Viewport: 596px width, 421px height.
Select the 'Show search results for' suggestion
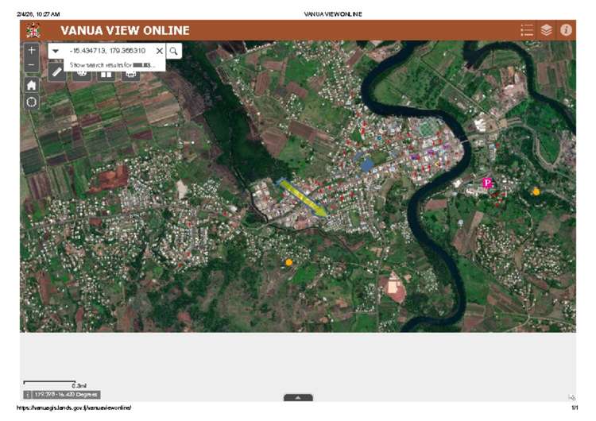tap(113, 65)
